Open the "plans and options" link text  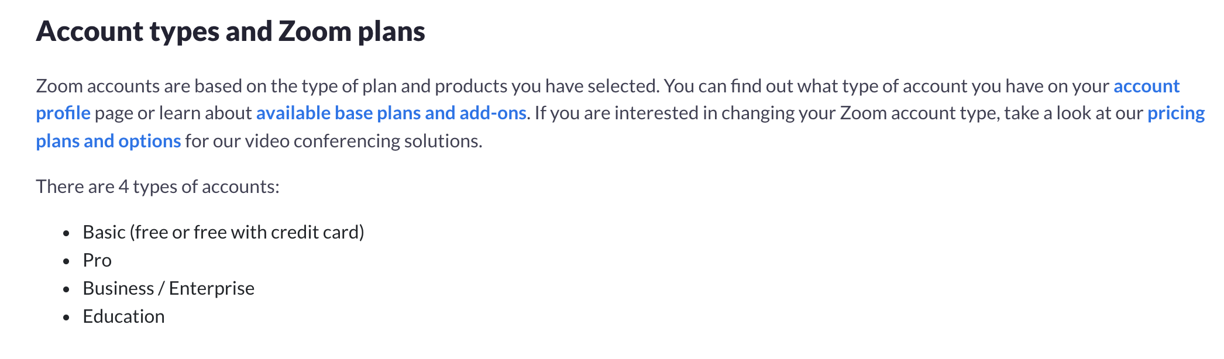[108, 141]
